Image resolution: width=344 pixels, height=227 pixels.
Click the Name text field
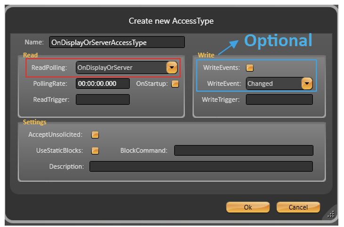(117, 42)
